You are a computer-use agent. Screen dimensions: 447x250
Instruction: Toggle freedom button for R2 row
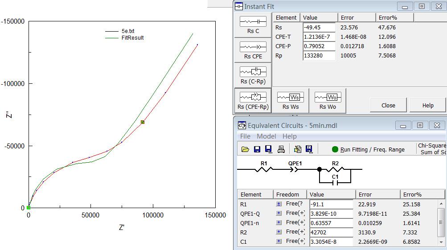coord(279,232)
